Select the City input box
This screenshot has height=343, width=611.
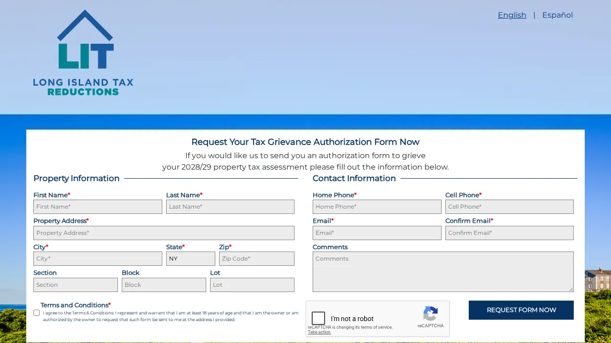tap(98, 259)
